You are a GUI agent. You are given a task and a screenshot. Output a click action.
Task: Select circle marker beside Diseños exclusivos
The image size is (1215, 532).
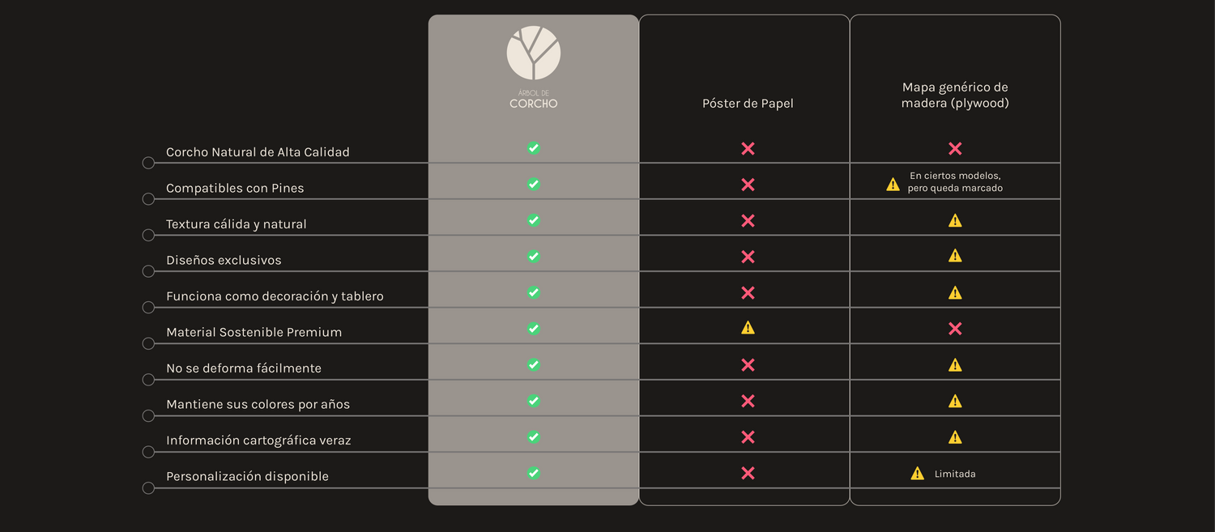tap(148, 271)
